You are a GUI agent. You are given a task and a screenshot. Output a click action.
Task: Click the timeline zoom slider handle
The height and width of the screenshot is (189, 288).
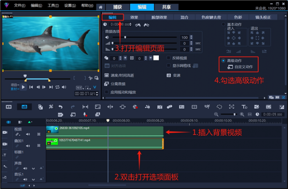point(234,114)
